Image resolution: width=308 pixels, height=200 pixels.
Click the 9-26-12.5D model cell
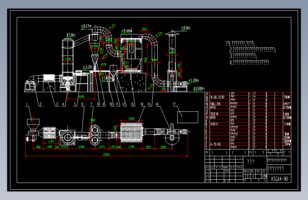coord(217,97)
